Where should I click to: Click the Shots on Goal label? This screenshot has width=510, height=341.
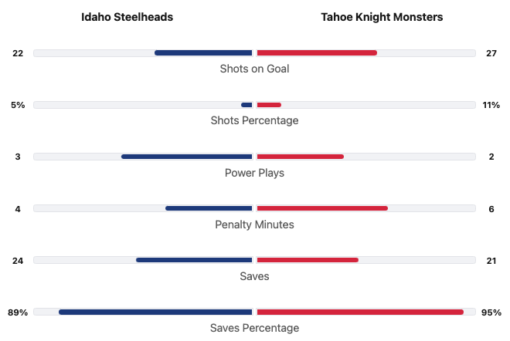[254, 69]
